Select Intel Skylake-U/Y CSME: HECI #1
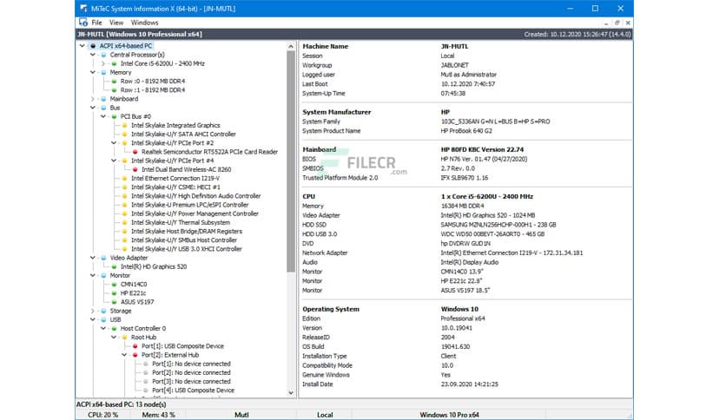Image resolution: width=726 pixels, height=420 pixels. (175, 187)
